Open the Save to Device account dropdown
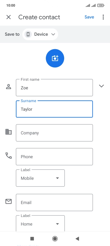This screenshot has width=110, height=246. [40, 34]
